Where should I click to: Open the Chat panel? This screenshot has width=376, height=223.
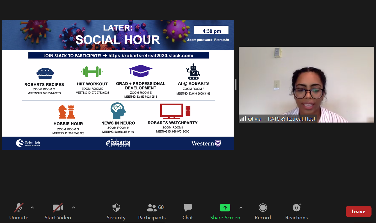pos(188,211)
